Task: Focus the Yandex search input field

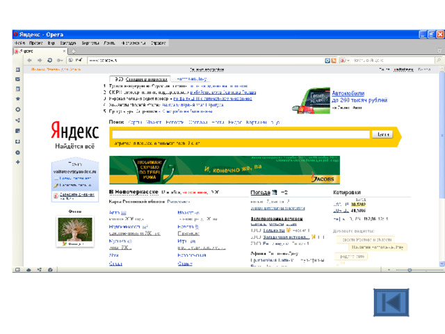Action: click(x=241, y=134)
